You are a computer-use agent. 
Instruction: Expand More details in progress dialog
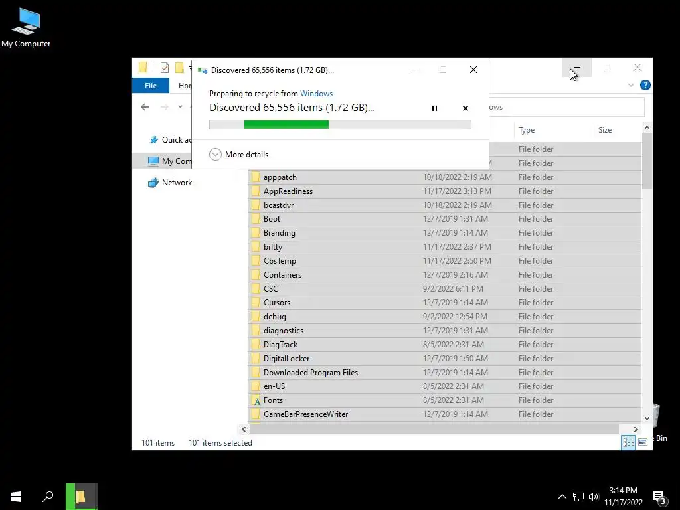tap(238, 154)
